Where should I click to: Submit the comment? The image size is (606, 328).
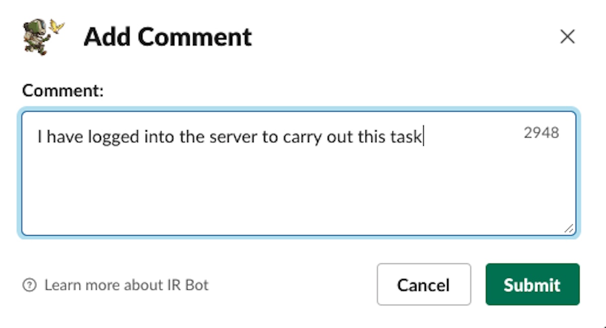point(532,285)
